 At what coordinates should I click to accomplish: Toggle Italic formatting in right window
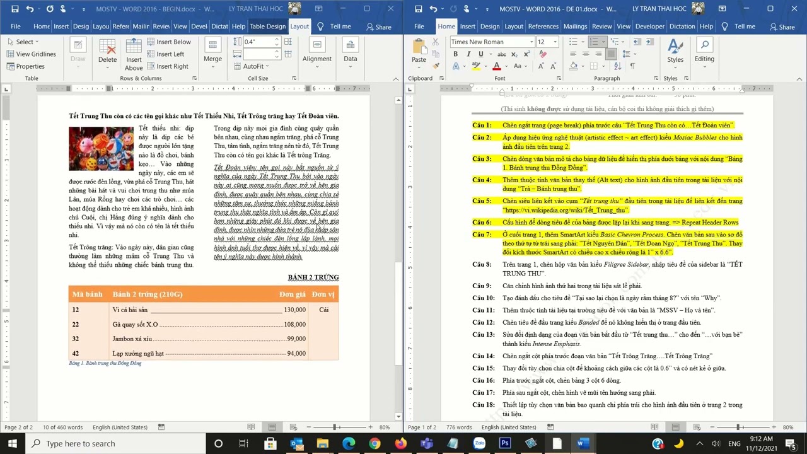(468, 54)
